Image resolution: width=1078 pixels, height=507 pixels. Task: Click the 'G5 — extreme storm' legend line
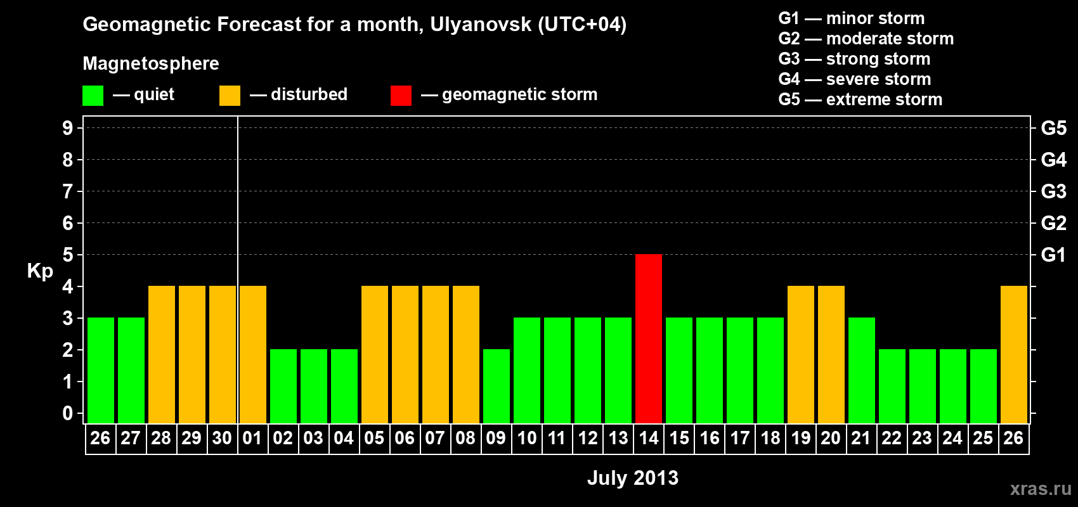coord(860,99)
